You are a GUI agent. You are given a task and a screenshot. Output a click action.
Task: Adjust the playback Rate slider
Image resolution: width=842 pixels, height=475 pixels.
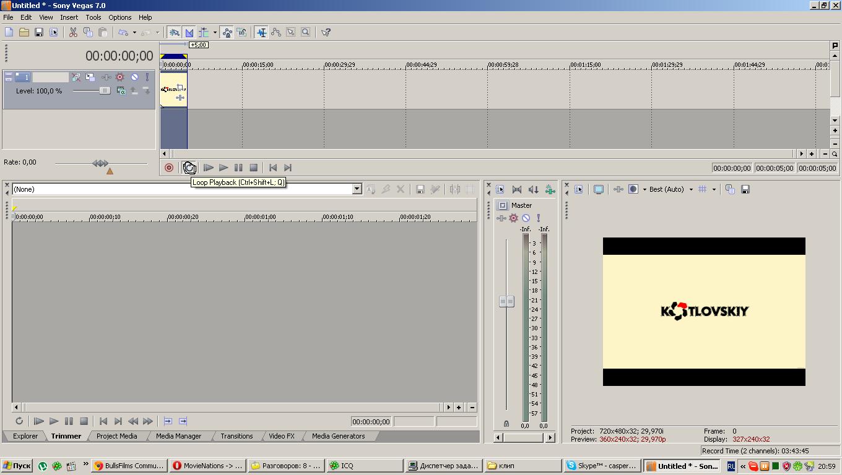point(100,163)
